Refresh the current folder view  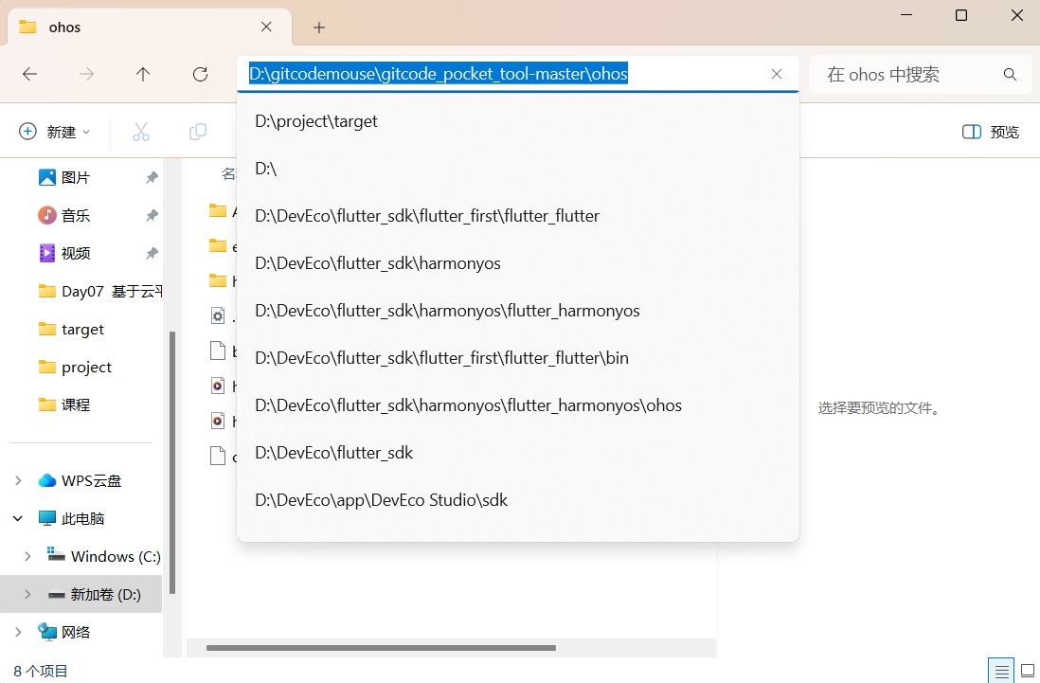click(200, 74)
